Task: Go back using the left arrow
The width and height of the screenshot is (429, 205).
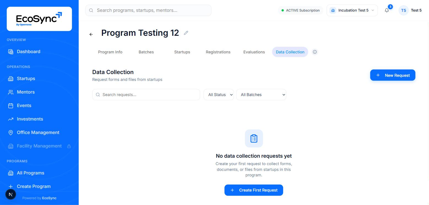Action: pos(91,34)
